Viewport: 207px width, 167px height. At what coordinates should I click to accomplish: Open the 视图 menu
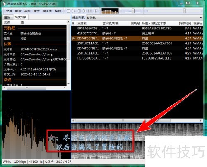(27, 11)
